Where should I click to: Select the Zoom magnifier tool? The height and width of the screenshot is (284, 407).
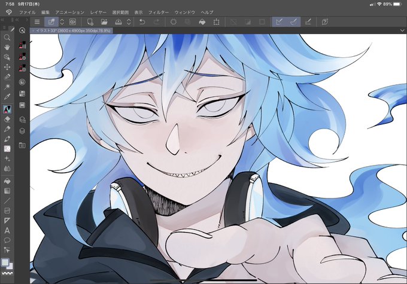pos(7,38)
